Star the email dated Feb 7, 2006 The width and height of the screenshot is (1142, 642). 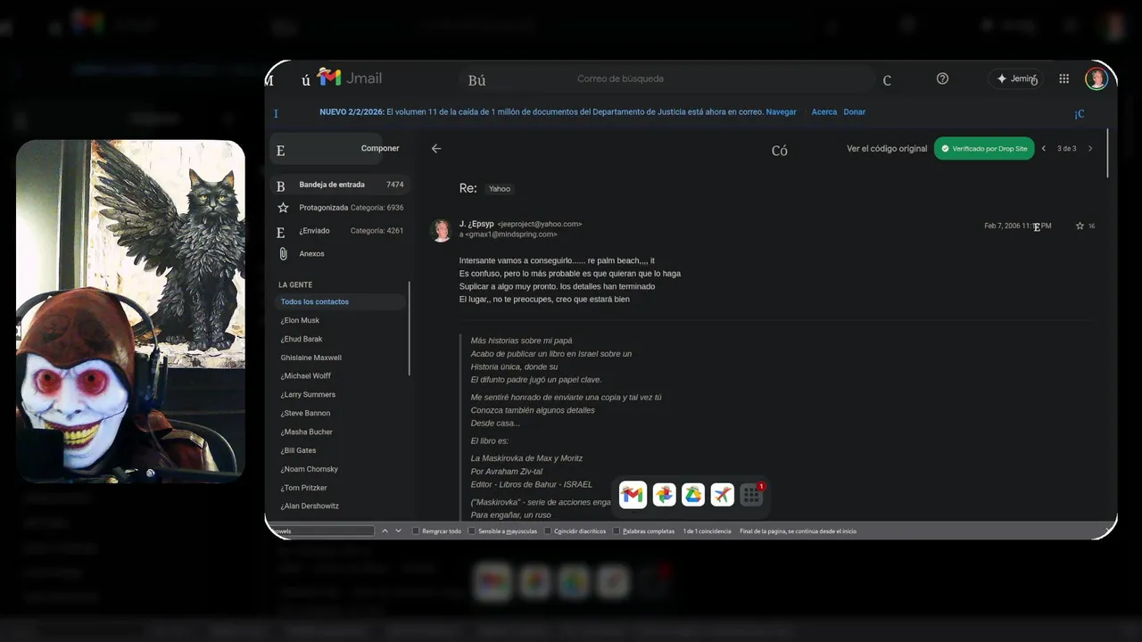click(1080, 226)
